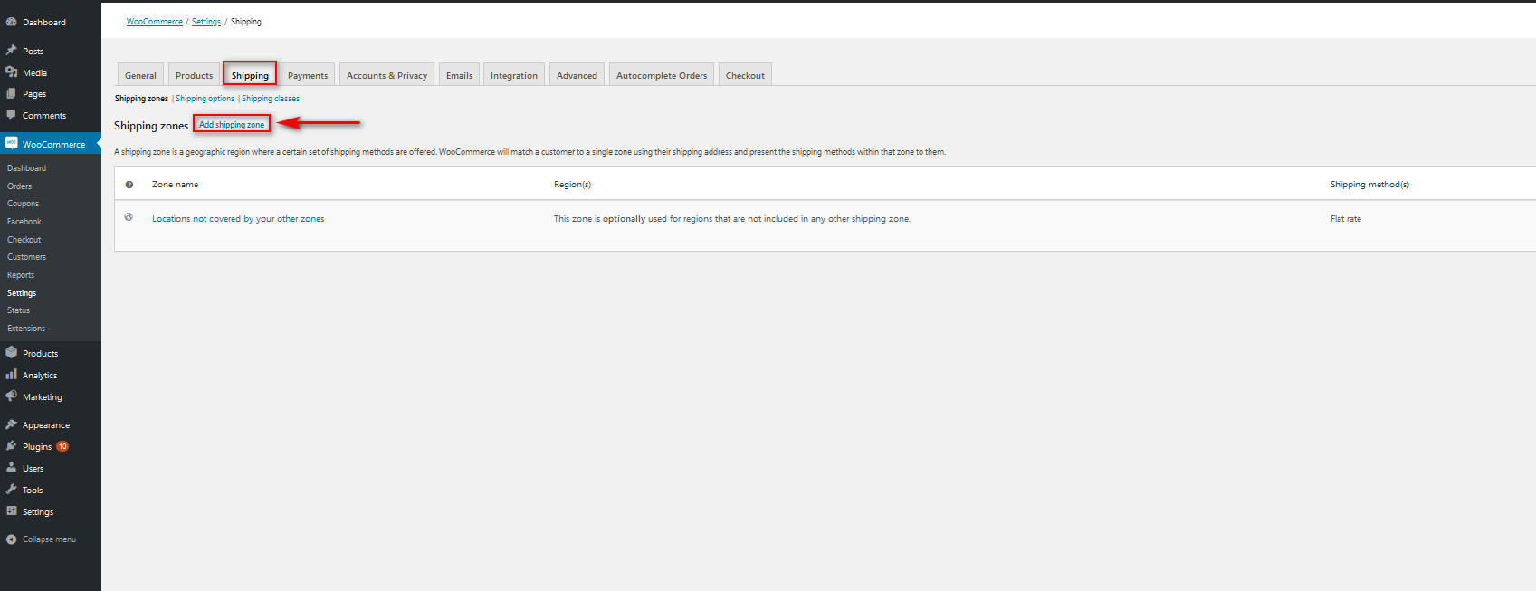Click the Add shipping zone button

click(232, 124)
